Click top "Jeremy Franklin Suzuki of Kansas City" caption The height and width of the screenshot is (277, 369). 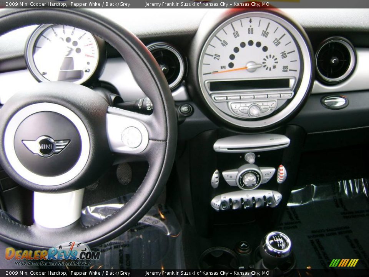click(x=187, y=4)
